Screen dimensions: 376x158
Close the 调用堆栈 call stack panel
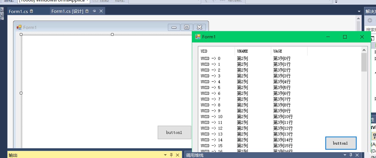(x=357, y=155)
